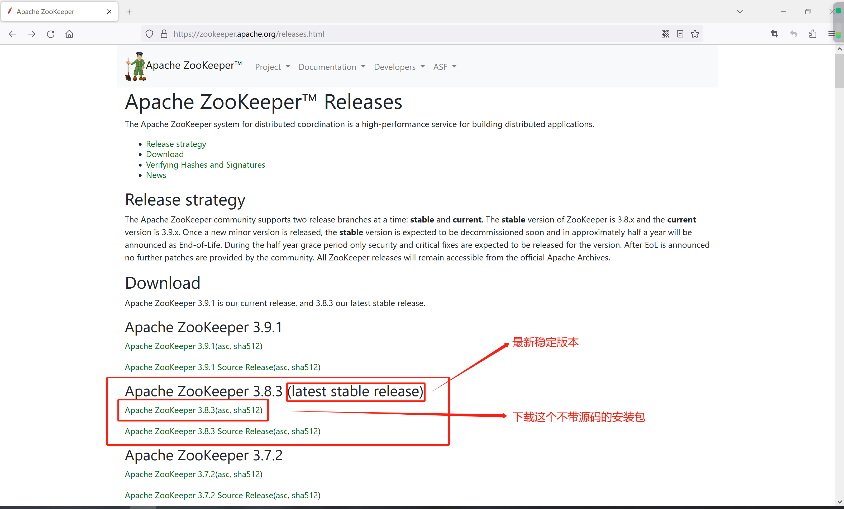This screenshot has height=509, width=844.
Task: Open the ASF dropdown menu
Action: tap(444, 67)
